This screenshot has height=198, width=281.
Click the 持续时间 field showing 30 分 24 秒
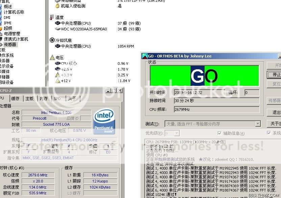217,101
